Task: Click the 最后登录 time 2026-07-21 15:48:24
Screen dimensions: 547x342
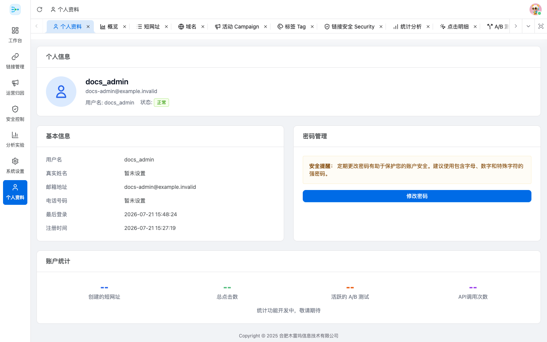Action: 150,214
